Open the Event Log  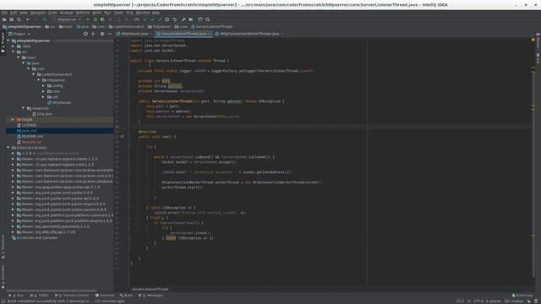[522, 296]
